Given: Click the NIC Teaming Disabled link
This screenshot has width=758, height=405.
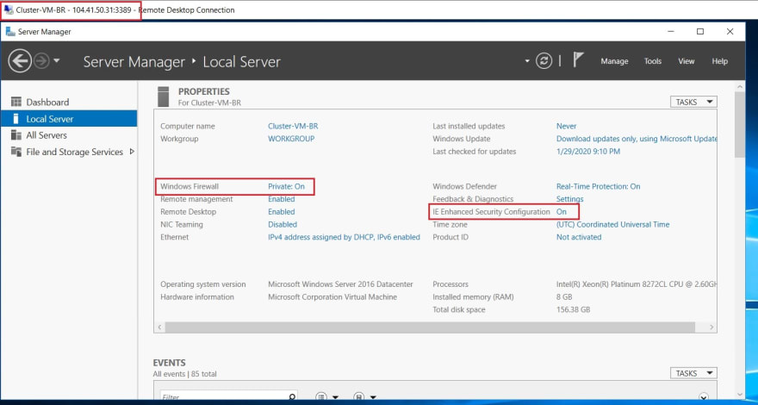Looking at the screenshot, I should [283, 225].
